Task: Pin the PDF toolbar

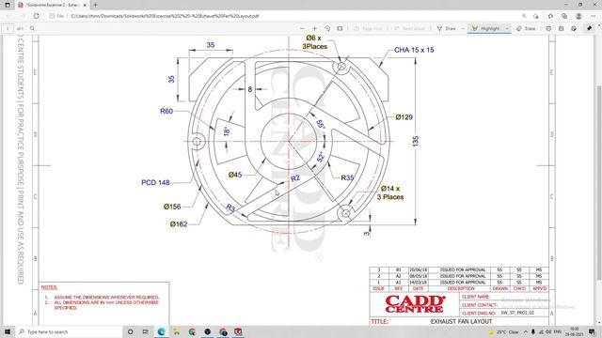Action: 590,28
